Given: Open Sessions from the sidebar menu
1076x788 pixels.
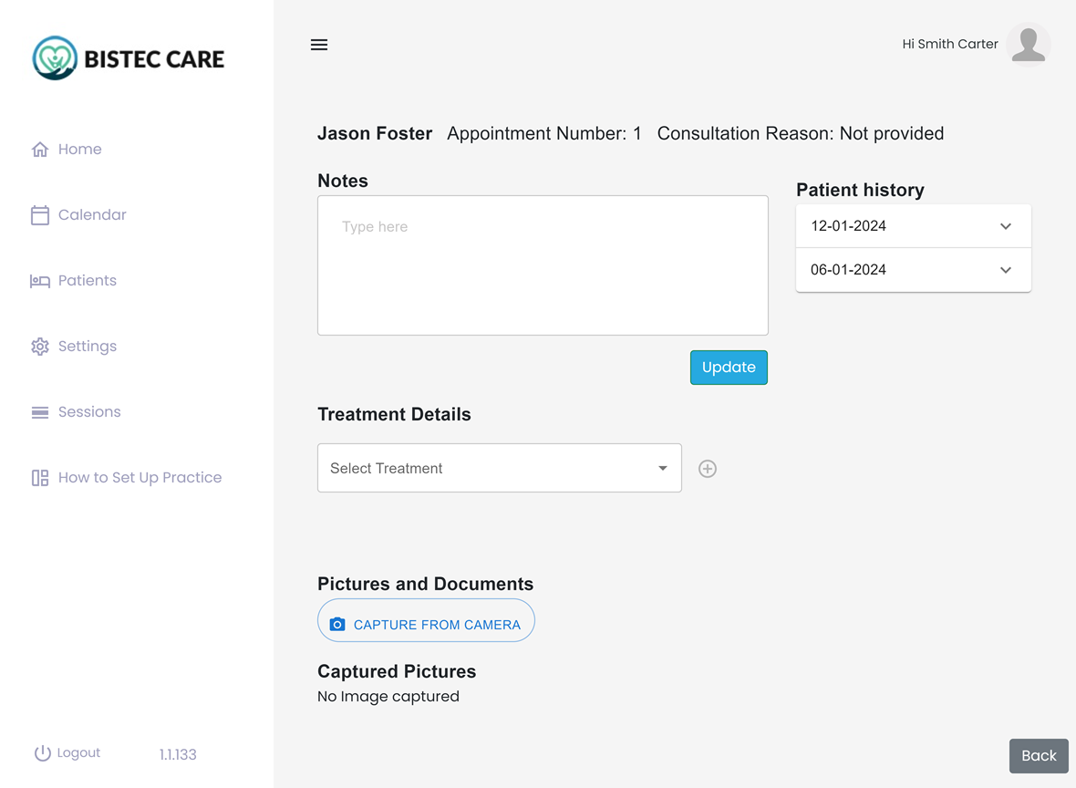Looking at the screenshot, I should point(89,412).
